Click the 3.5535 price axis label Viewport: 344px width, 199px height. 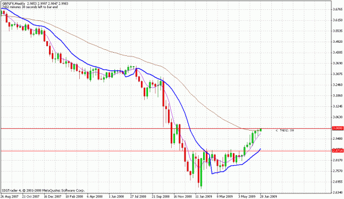coord(337,31)
